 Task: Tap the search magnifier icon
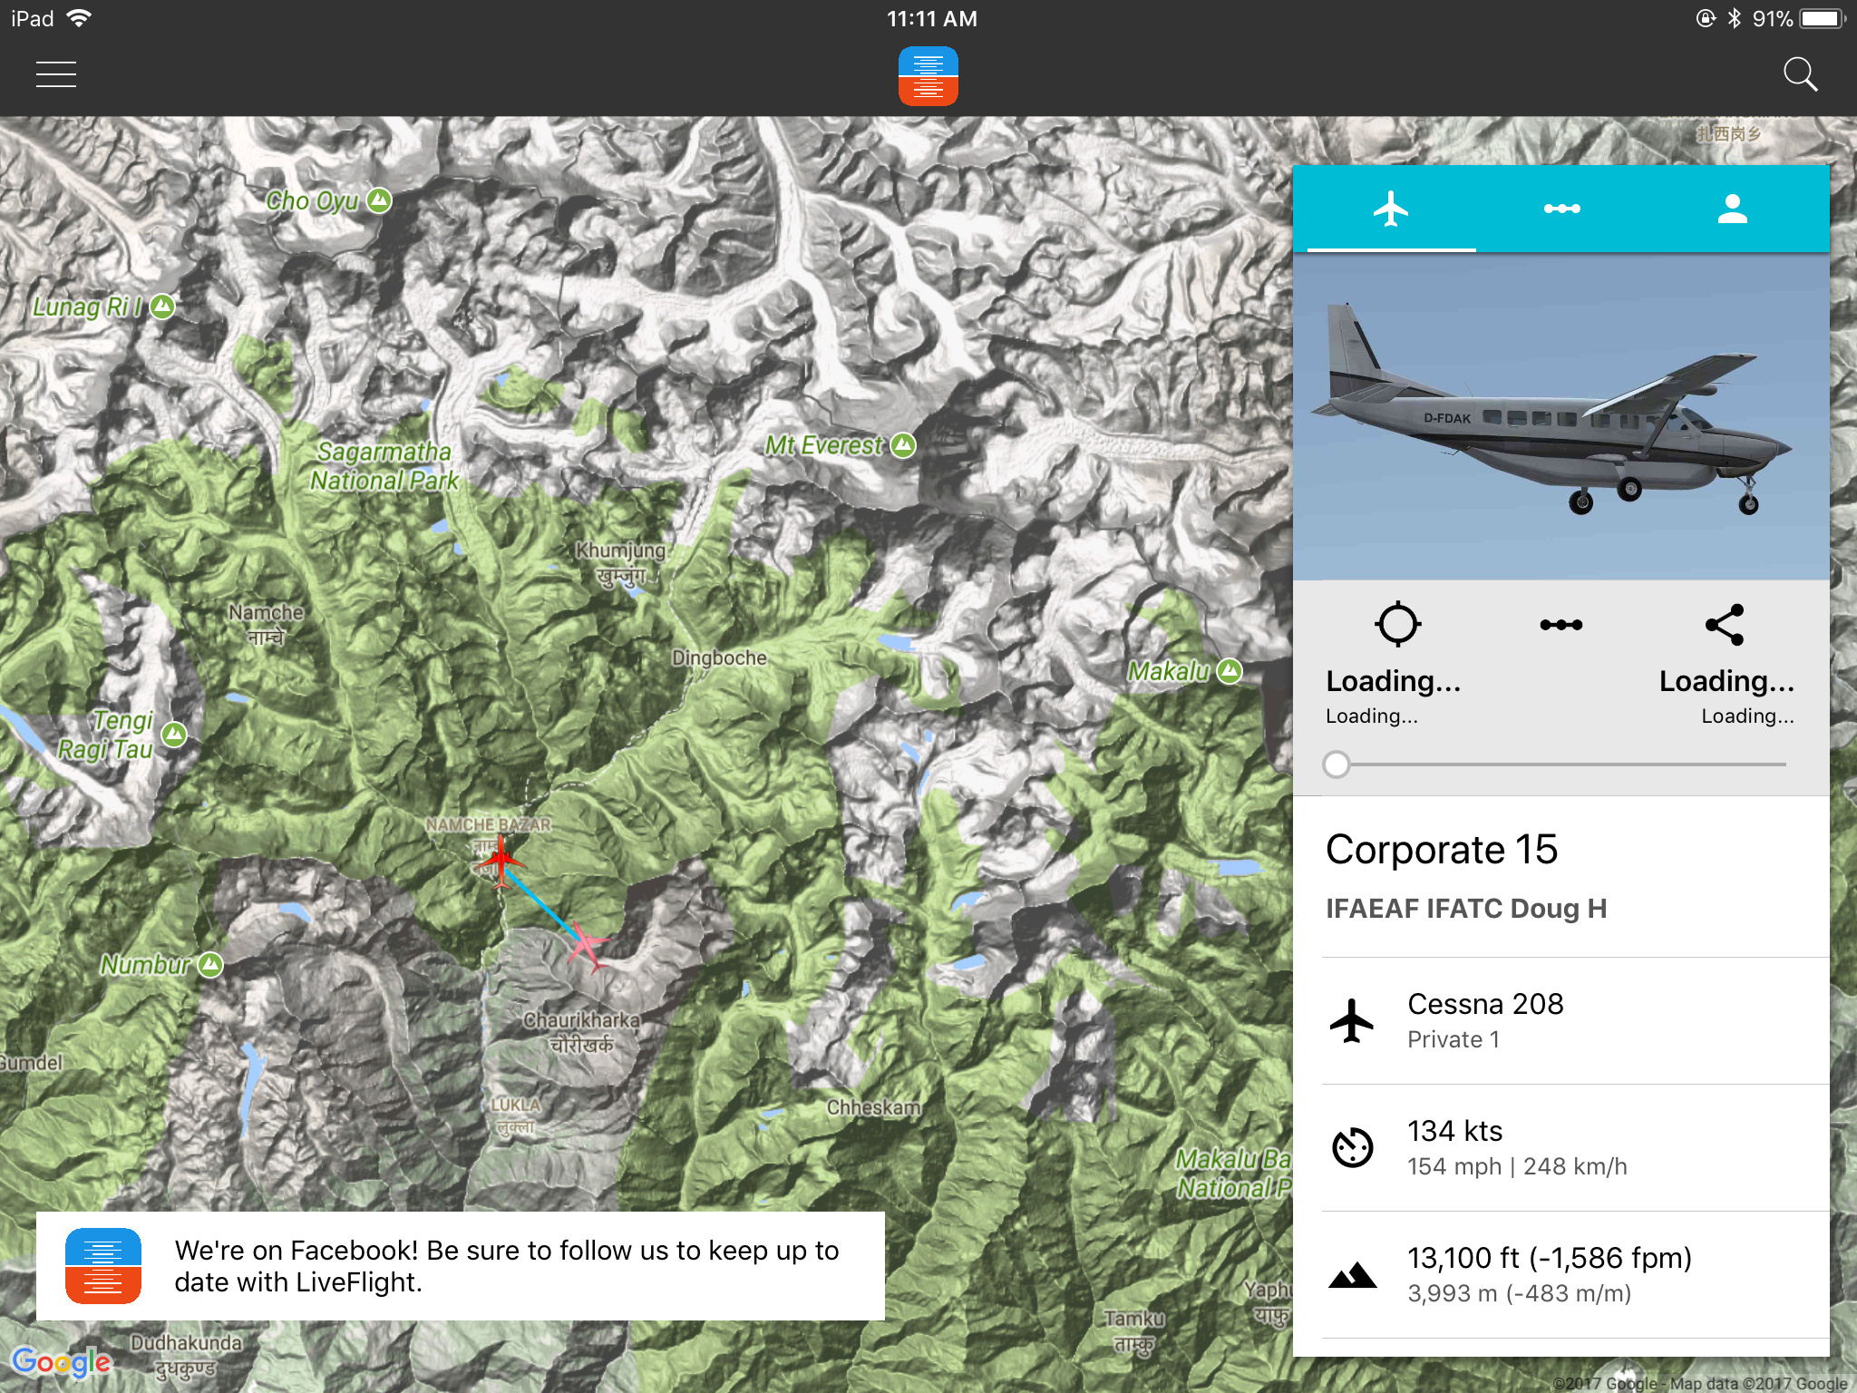[x=1799, y=74]
